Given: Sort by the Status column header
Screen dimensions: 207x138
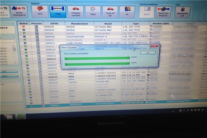Looking at the screenshot, I should (x=23, y=23).
